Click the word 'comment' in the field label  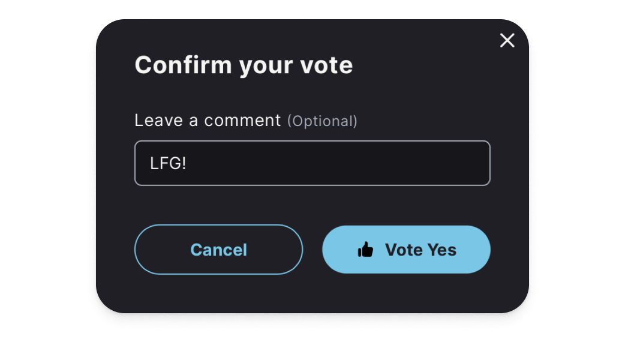click(242, 121)
